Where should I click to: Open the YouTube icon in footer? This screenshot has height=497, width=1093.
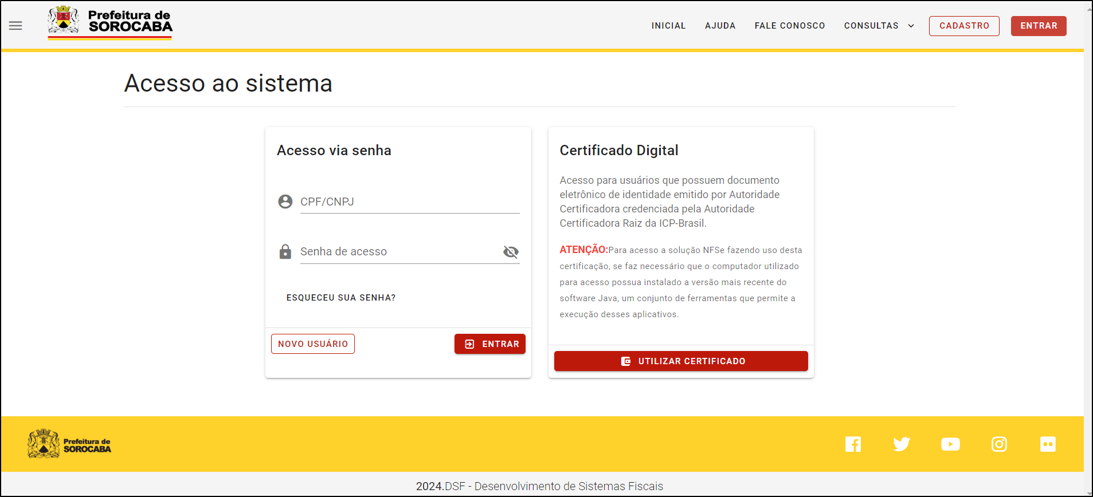point(950,444)
